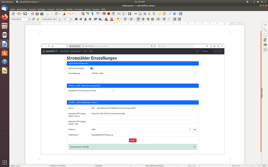The width and height of the screenshot is (268, 167).
Task: Clear direct formatting
Action: pos(106,19)
